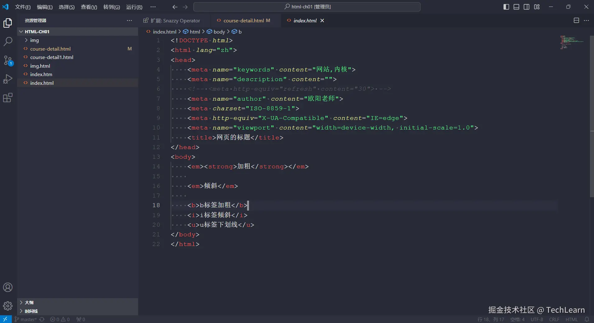Viewport: 594px width, 323px height.
Task: Open the Run and Debug view
Action: tap(8, 79)
